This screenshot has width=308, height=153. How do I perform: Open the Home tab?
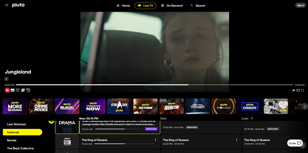click(x=123, y=6)
